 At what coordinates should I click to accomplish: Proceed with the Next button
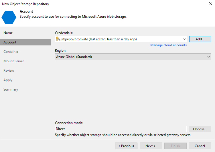(x=151, y=146)
